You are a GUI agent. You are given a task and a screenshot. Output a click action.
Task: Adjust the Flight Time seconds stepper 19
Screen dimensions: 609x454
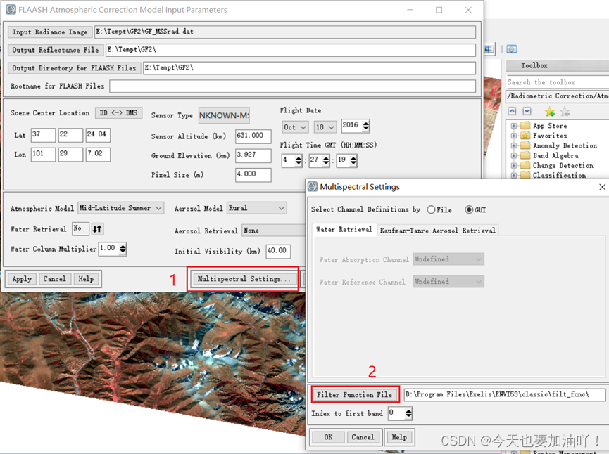[x=353, y=160]
